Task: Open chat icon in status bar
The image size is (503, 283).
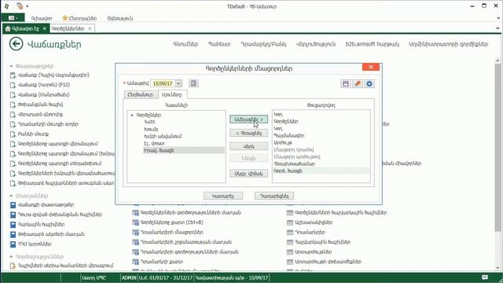Action: click(485, 277)
